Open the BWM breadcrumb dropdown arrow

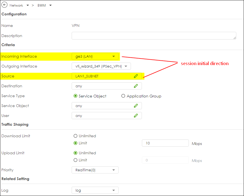tap(51, 5)
